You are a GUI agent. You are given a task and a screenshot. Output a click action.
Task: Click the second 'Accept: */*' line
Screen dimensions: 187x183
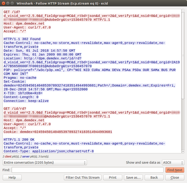pos(15,128)
